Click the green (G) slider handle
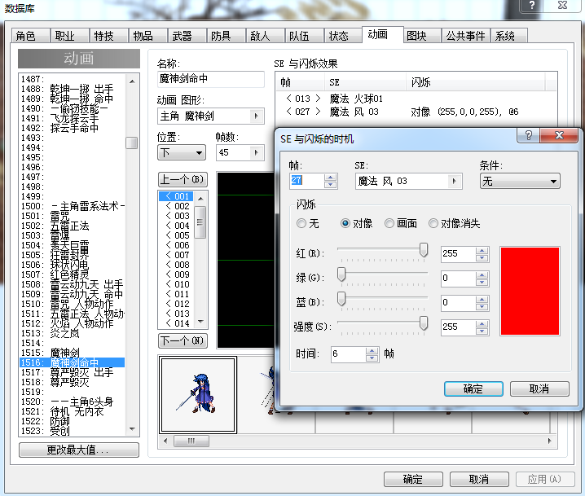This screenshot has width=585, height=496. click(341, 274)
